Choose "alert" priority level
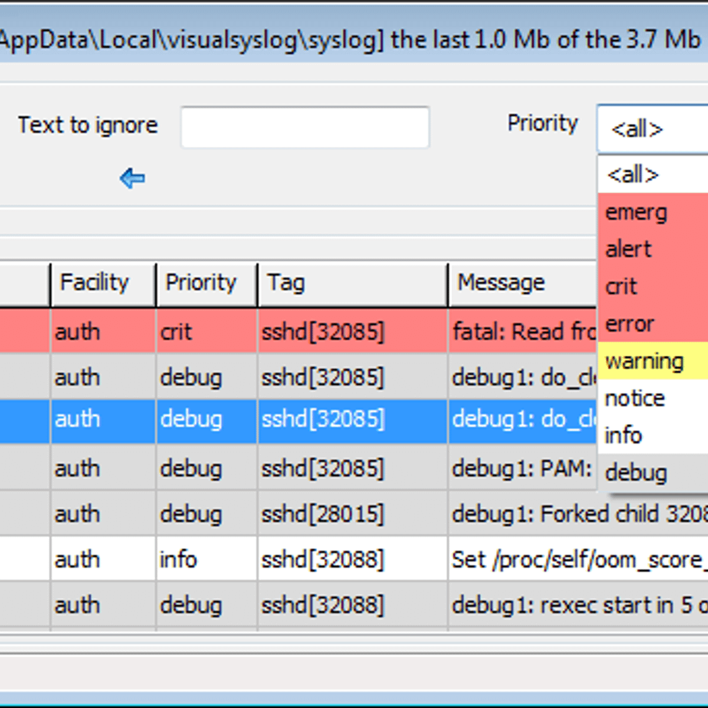Screen dimensions: 708x708 (x=628, y=250)
